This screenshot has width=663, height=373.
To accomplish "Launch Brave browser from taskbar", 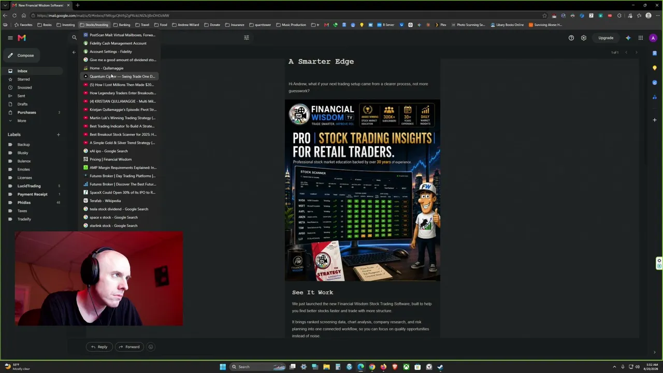I will pyautogui.click(x=395, y=367).
